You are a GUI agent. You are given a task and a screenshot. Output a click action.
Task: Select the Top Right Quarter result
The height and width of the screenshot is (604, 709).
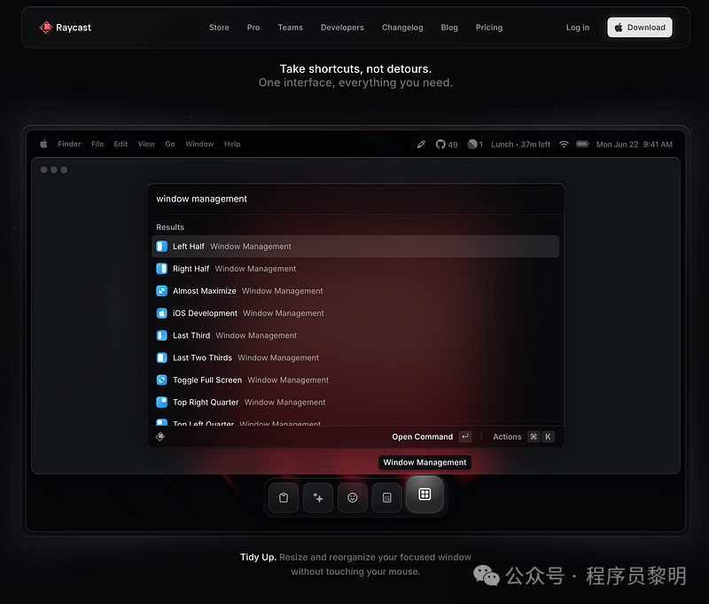(355, 402)
